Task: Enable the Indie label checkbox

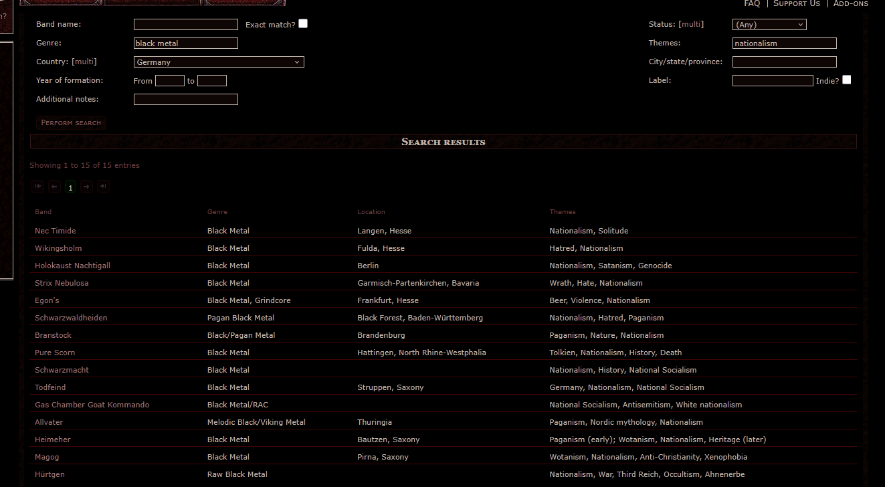Action: (x=847, y=80)
